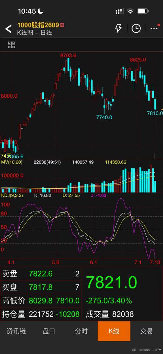Tap the 8703.6 high price label

pos(68,55)
